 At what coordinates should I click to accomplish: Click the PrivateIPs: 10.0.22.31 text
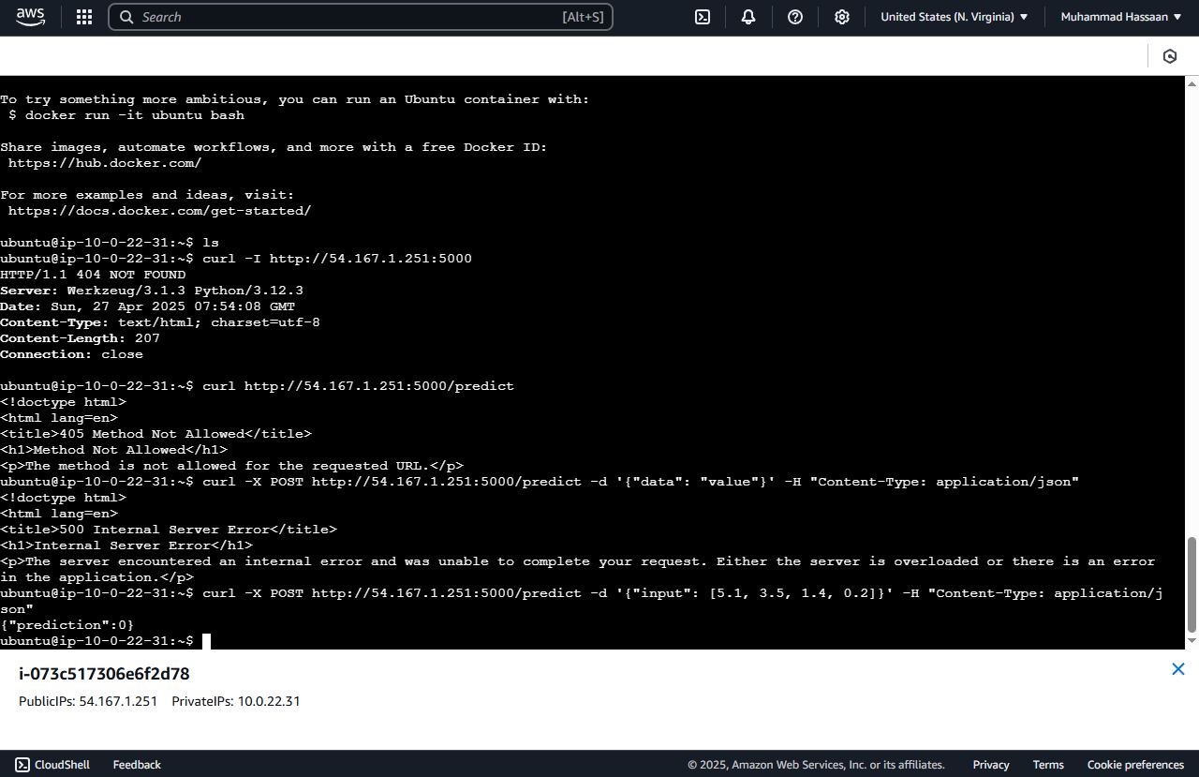click(236, 701)
